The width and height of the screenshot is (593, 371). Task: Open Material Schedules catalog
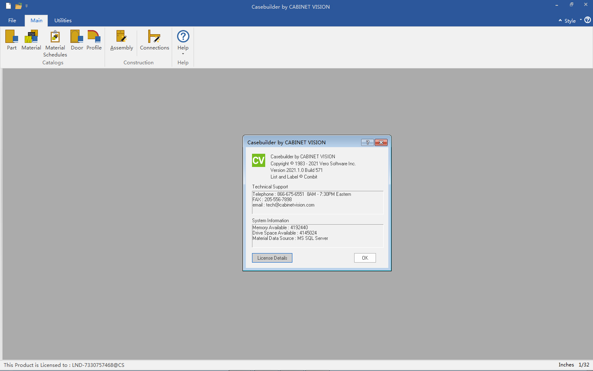click(55, 43)
